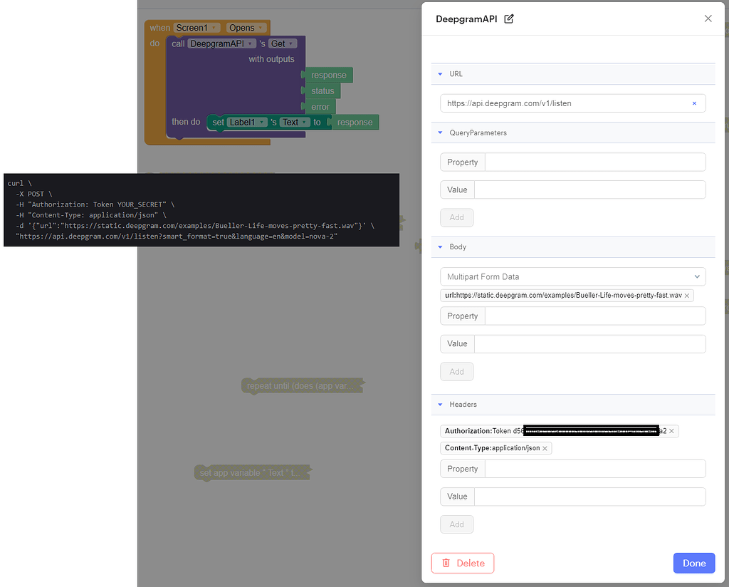Screen dimensions: 729x587
Task: Remove the url Body parameter chip
Action: [688, 295]
